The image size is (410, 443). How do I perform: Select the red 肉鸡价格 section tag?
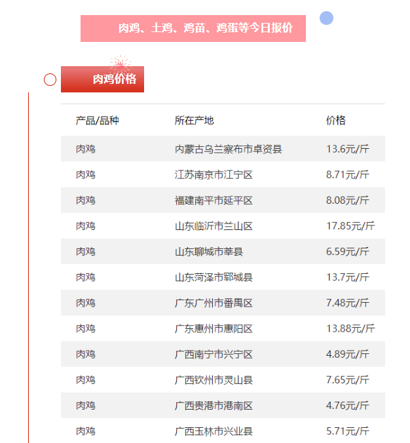pyautogui.click(x=102, y=79)
